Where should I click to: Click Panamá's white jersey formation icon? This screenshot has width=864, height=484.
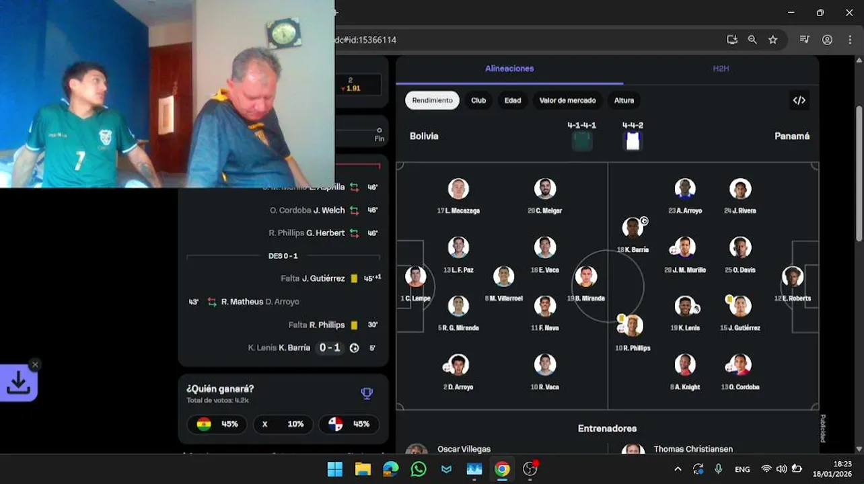coord(633,141)
